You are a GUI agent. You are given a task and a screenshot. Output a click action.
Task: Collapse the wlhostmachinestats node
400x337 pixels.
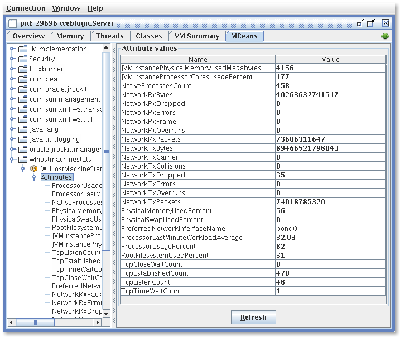click(x=12, y=160)
